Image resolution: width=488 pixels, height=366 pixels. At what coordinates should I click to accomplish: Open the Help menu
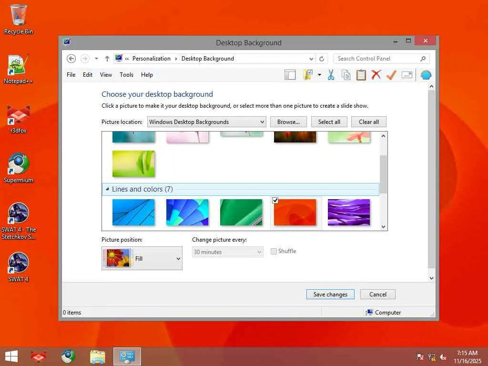(x=147, y=75)
